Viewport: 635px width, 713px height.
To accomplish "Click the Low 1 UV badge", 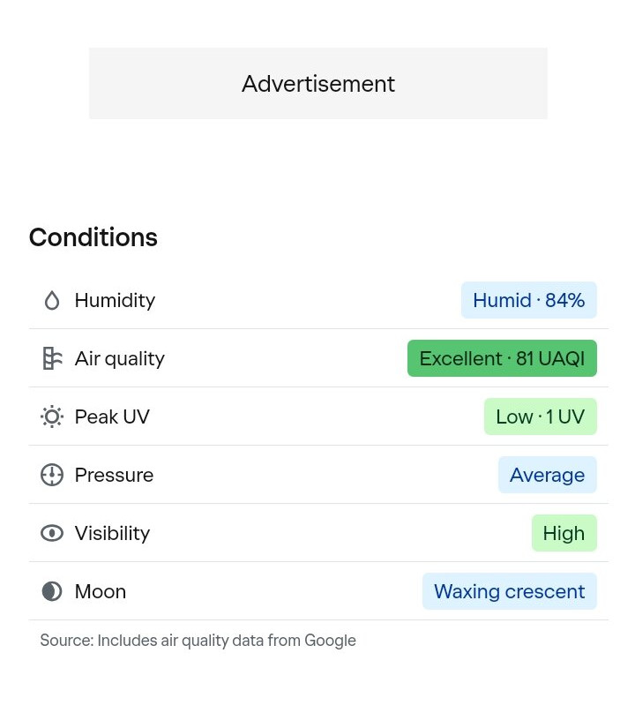I will pos(540,417).
